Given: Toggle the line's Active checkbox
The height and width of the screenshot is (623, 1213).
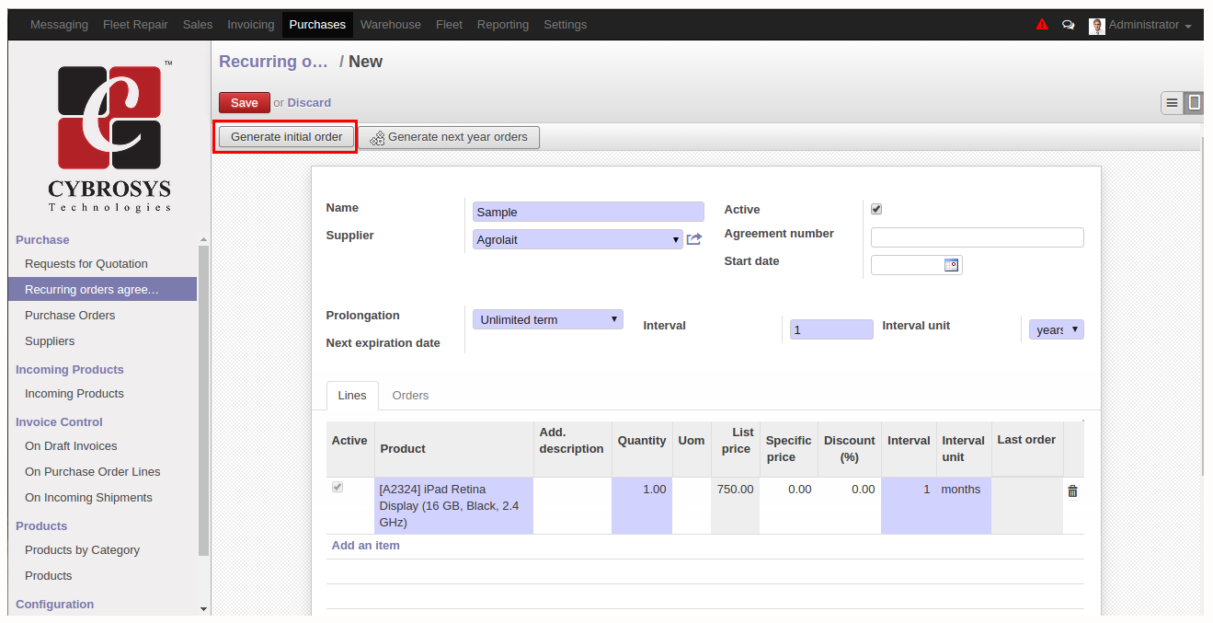Looking at the screenshot, I should point(338,488).
